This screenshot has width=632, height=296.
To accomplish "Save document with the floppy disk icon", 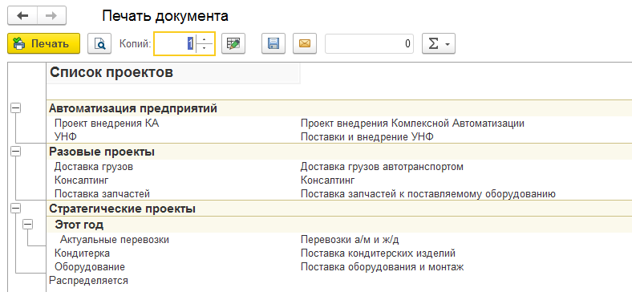I will (273, 43).
